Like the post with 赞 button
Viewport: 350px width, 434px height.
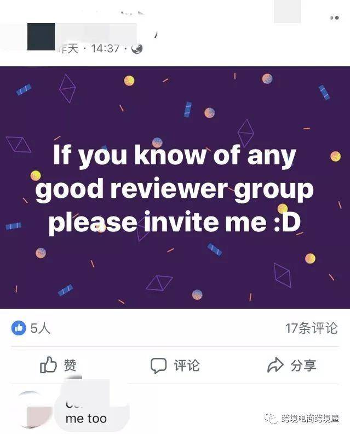click(58, 365)
